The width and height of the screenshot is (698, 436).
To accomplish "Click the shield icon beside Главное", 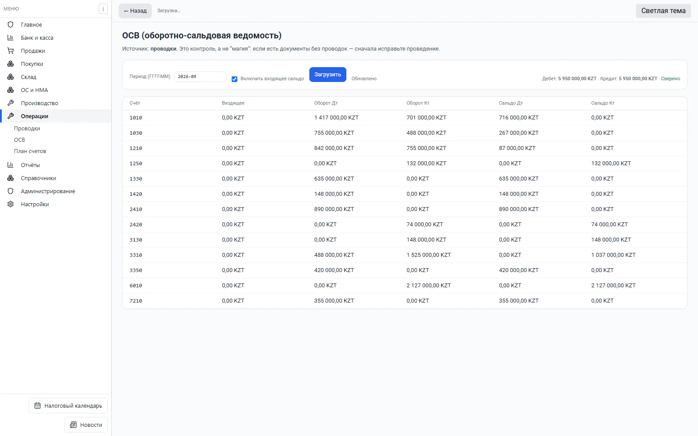I will pyautogui.click(x=10, y=24).
